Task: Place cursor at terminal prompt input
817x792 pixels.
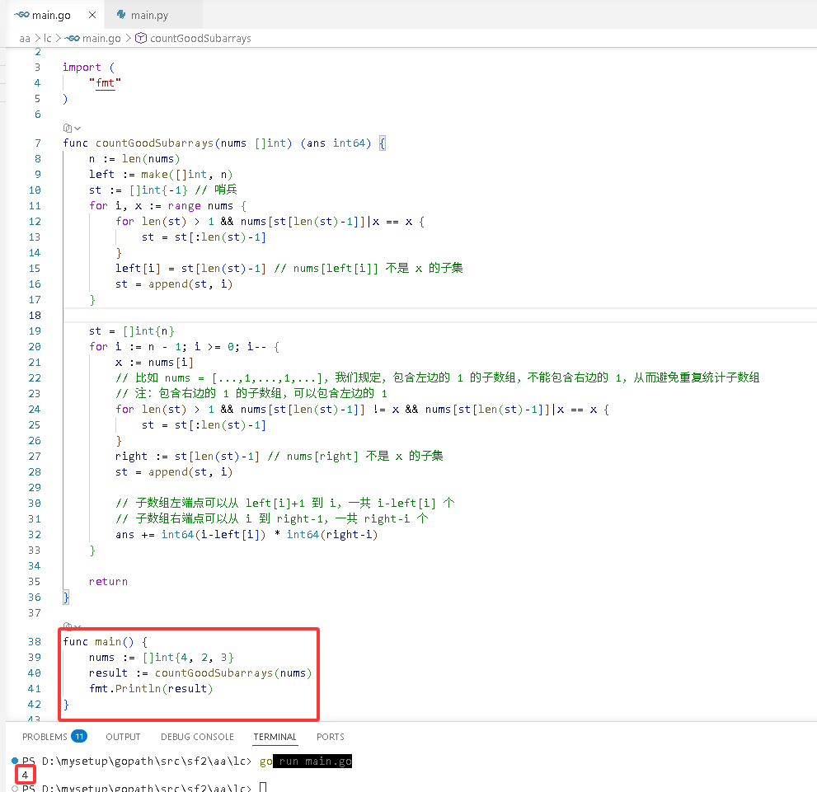Action: pyautogui.click(x=263, y=787)
